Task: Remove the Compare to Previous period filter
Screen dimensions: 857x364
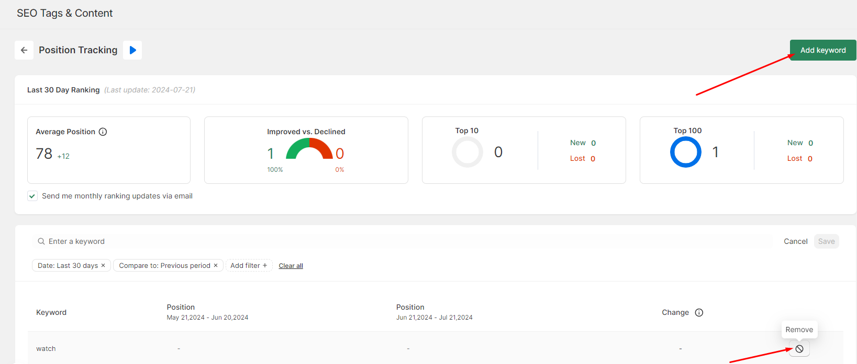Action: [216, 265]
